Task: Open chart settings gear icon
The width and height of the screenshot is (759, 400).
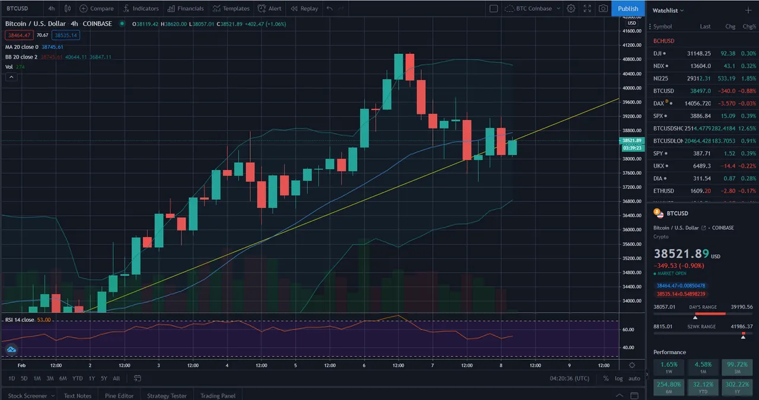Action: (571, 8)
